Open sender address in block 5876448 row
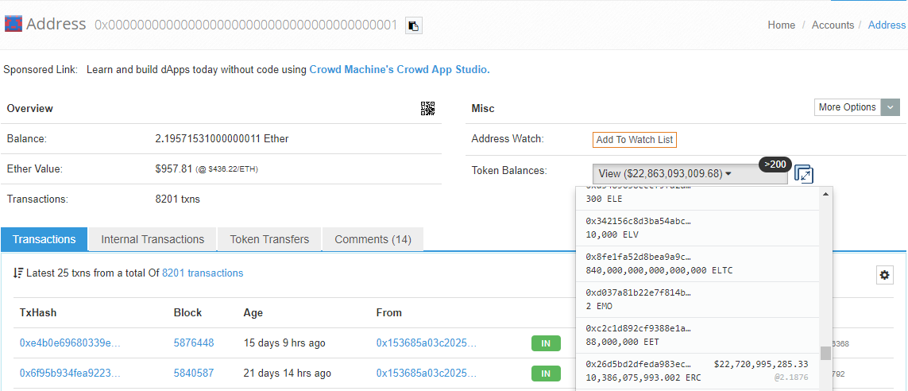Screen dimensions: 908x391 427,343
